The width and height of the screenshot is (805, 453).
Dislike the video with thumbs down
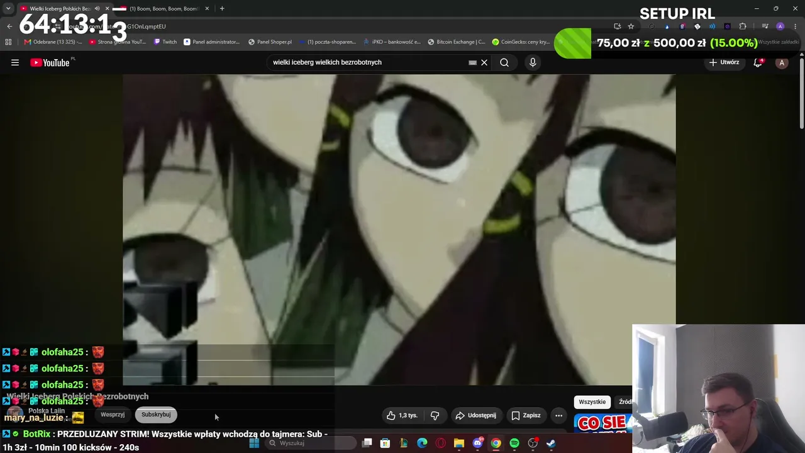[x=435, y=415]
